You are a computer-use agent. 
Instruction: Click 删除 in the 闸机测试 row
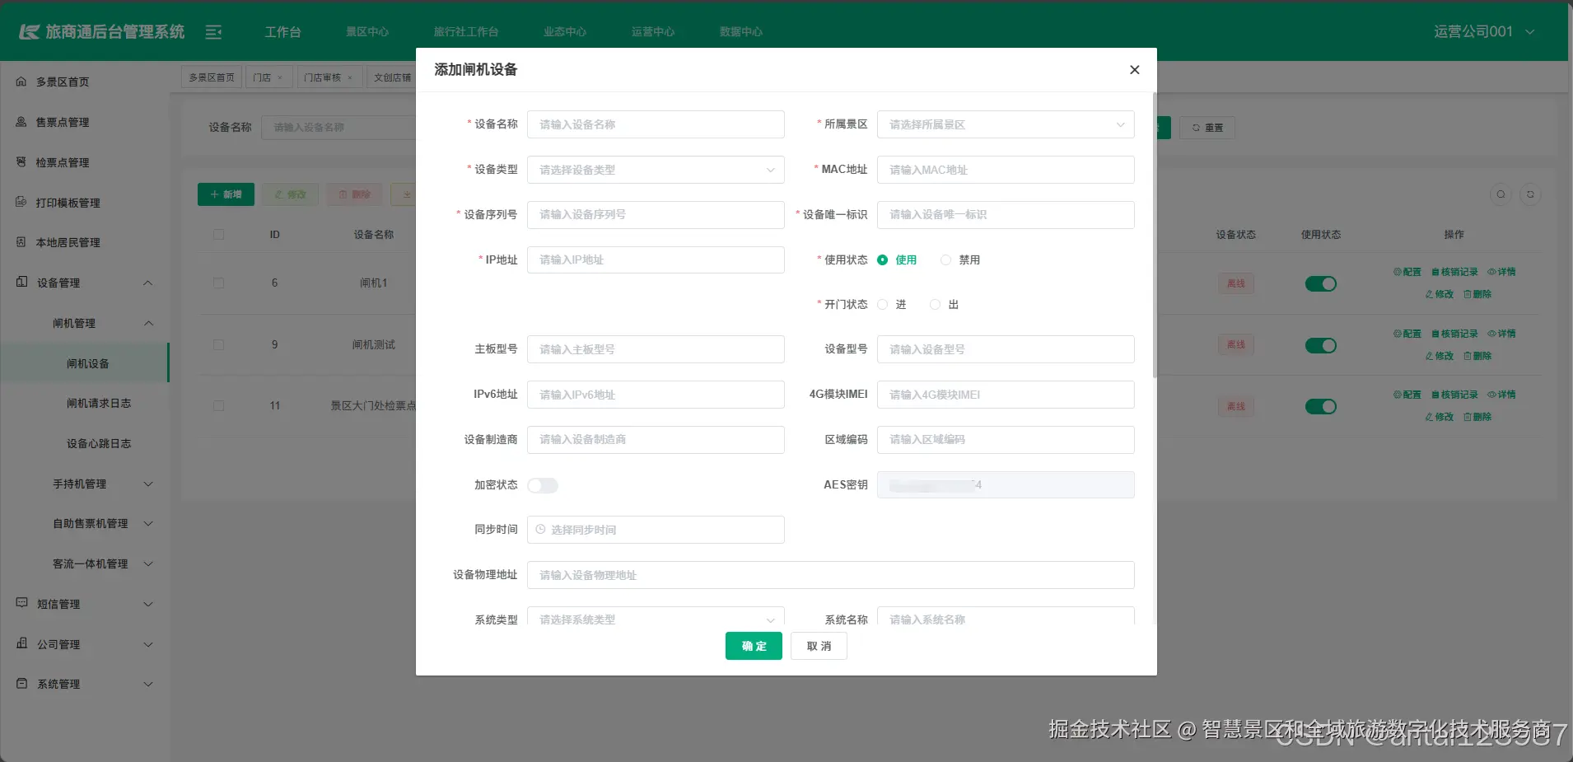pyautogui.click(x=1477, y=356)
